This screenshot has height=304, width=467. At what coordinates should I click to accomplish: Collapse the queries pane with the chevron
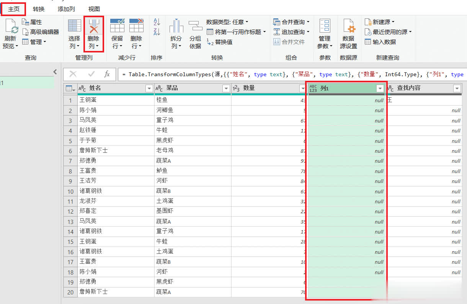coord(55,72)
